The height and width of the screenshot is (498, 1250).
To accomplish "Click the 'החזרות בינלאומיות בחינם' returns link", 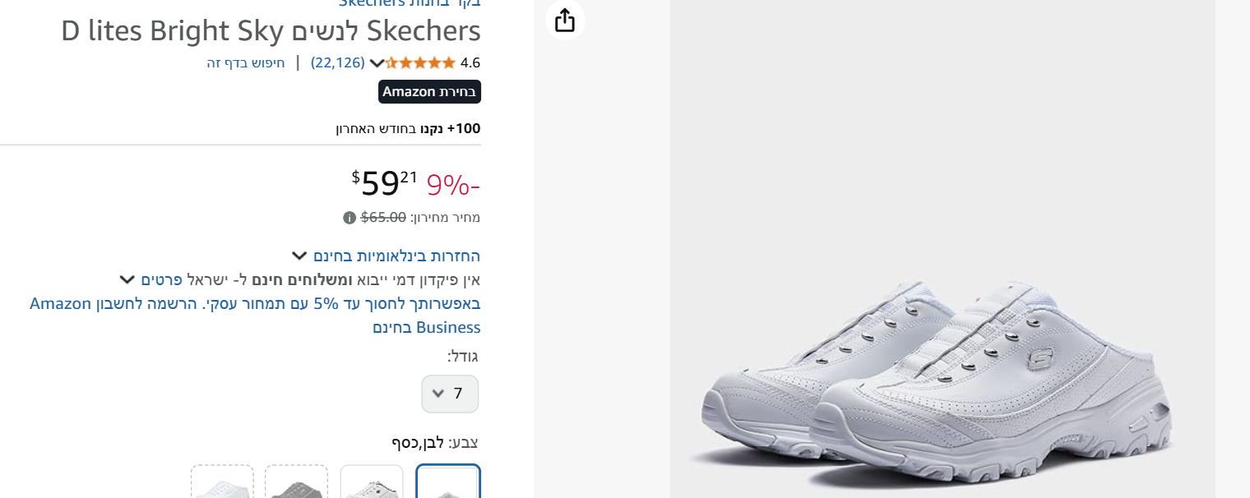I will point(397,256).
